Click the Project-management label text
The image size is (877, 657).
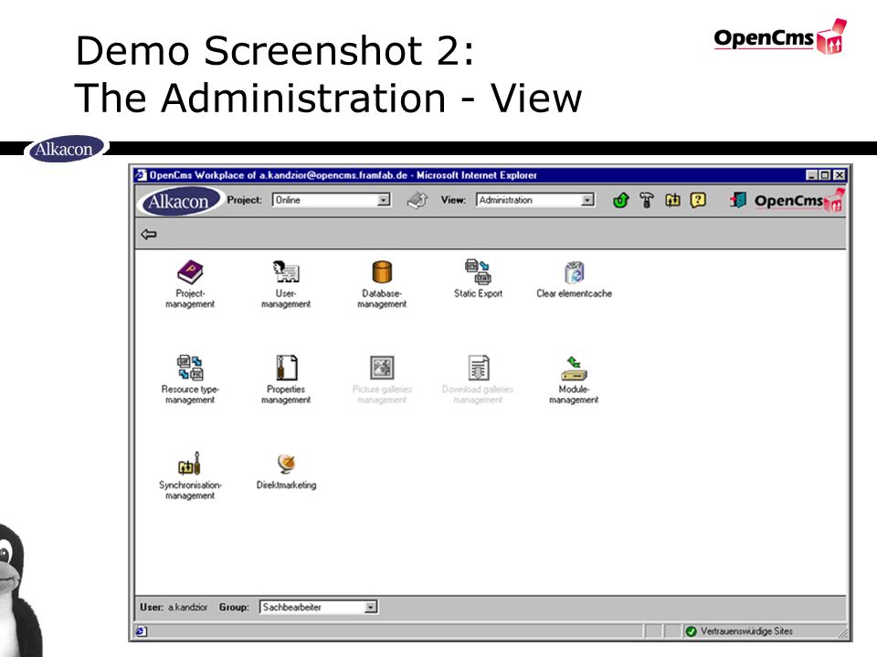click(x=190, y=299)
